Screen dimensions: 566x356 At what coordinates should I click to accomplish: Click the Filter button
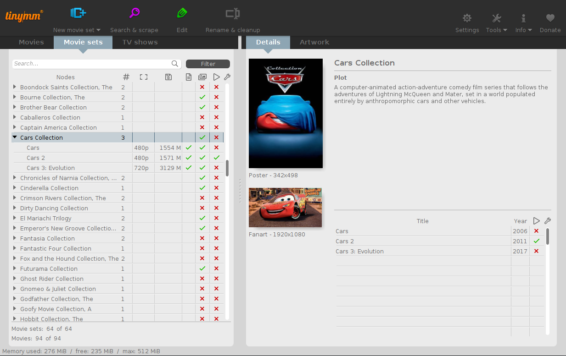coord(208,64)
